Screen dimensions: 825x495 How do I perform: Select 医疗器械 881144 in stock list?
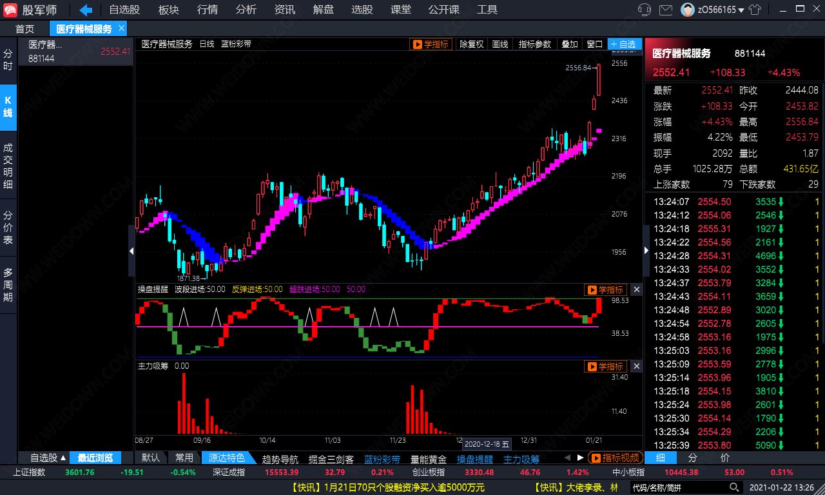point(76,52)
